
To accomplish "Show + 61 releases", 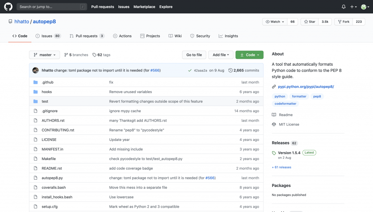I will pyautogui.click(x=282, y=167).
